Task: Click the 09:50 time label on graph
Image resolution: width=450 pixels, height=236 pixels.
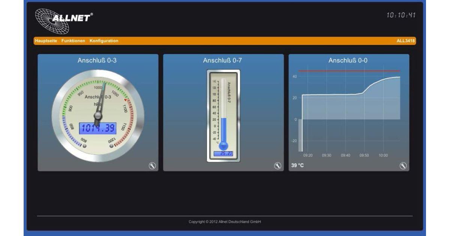Action: (x=364, y=155)
